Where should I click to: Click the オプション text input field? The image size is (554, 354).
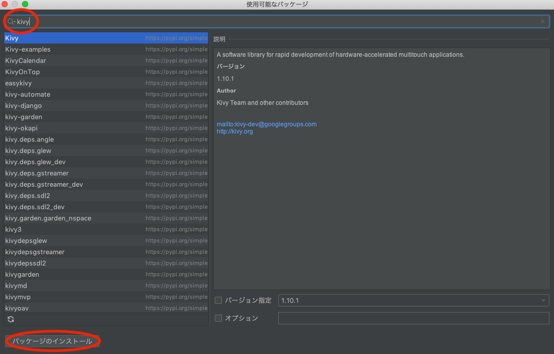click(x=414, y=318)
